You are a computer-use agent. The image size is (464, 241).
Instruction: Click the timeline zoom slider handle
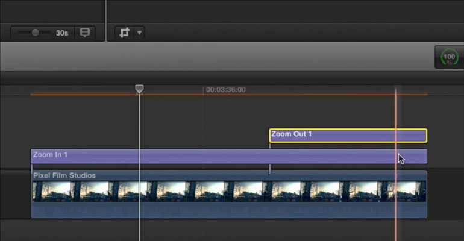click(35, 33)
